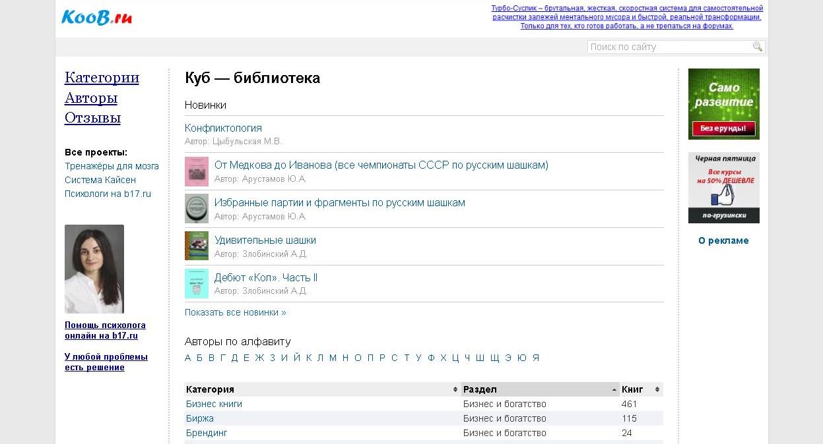The width and height of the screenshot is (823, 444).
Task: Open Авторы in the left menu
Action: click(x=91, y=98)
